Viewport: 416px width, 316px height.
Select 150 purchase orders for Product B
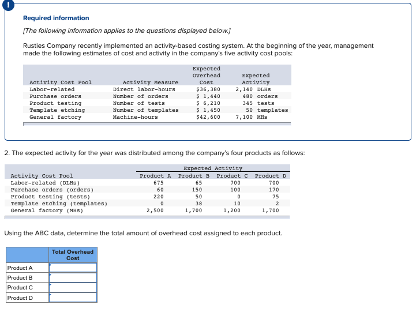point(197,190)
